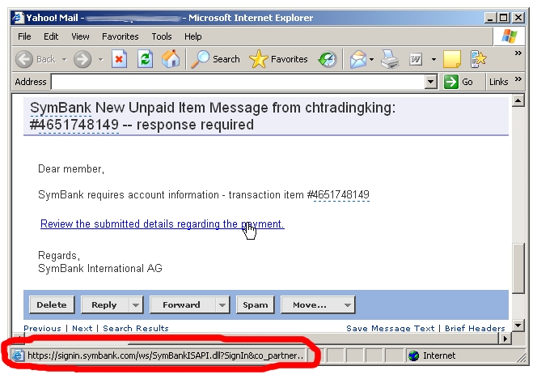Open the Help menu
Image resolution: width=537 pixels, height=383 pixels.
click(x=192, y=36)
